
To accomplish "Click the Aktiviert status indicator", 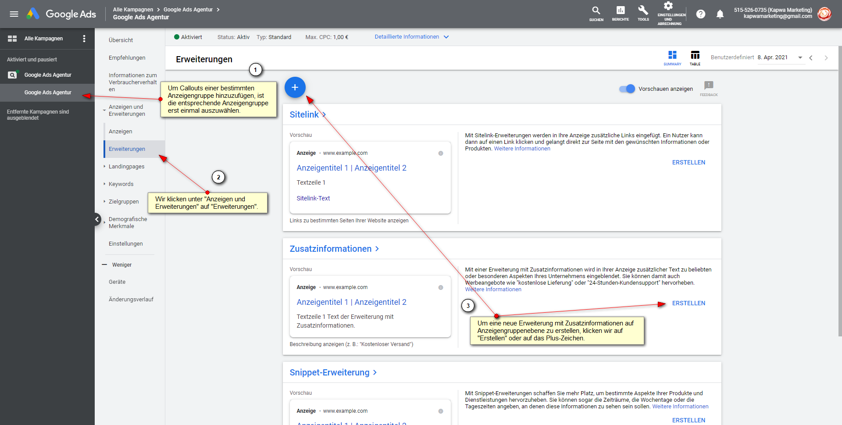I will pos(188,37).
